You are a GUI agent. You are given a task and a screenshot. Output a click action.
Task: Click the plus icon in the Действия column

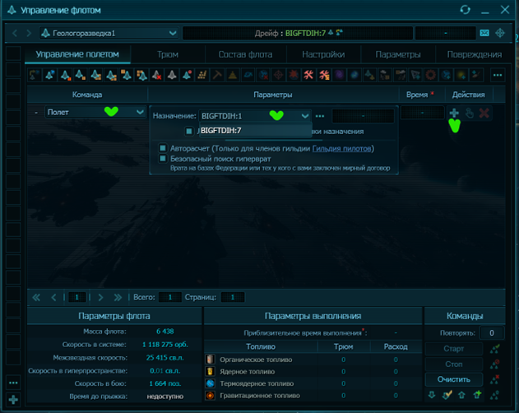coord(454,113)
